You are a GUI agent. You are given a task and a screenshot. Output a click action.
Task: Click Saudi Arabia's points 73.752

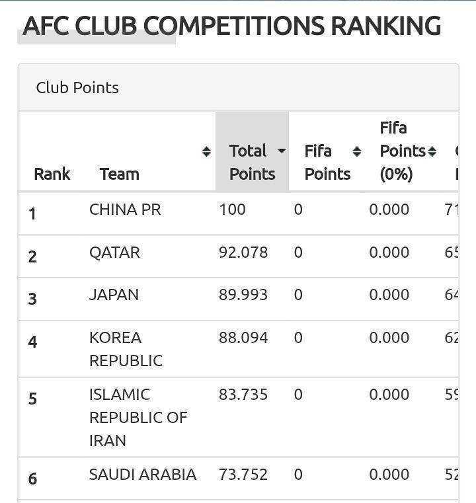243,475
